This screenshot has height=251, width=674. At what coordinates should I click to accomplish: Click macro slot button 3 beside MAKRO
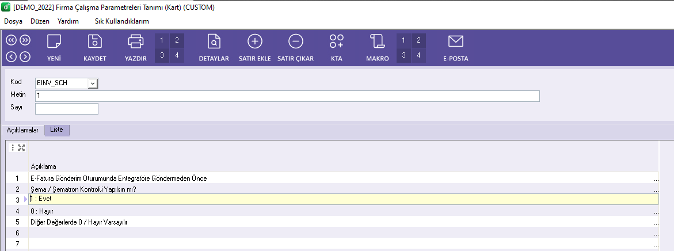coord(403,55)
